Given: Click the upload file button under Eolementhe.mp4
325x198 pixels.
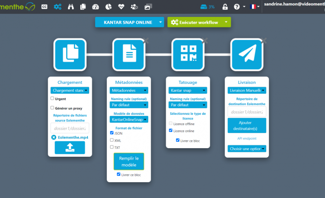Looking at the screenshot, I should point(70,148).
